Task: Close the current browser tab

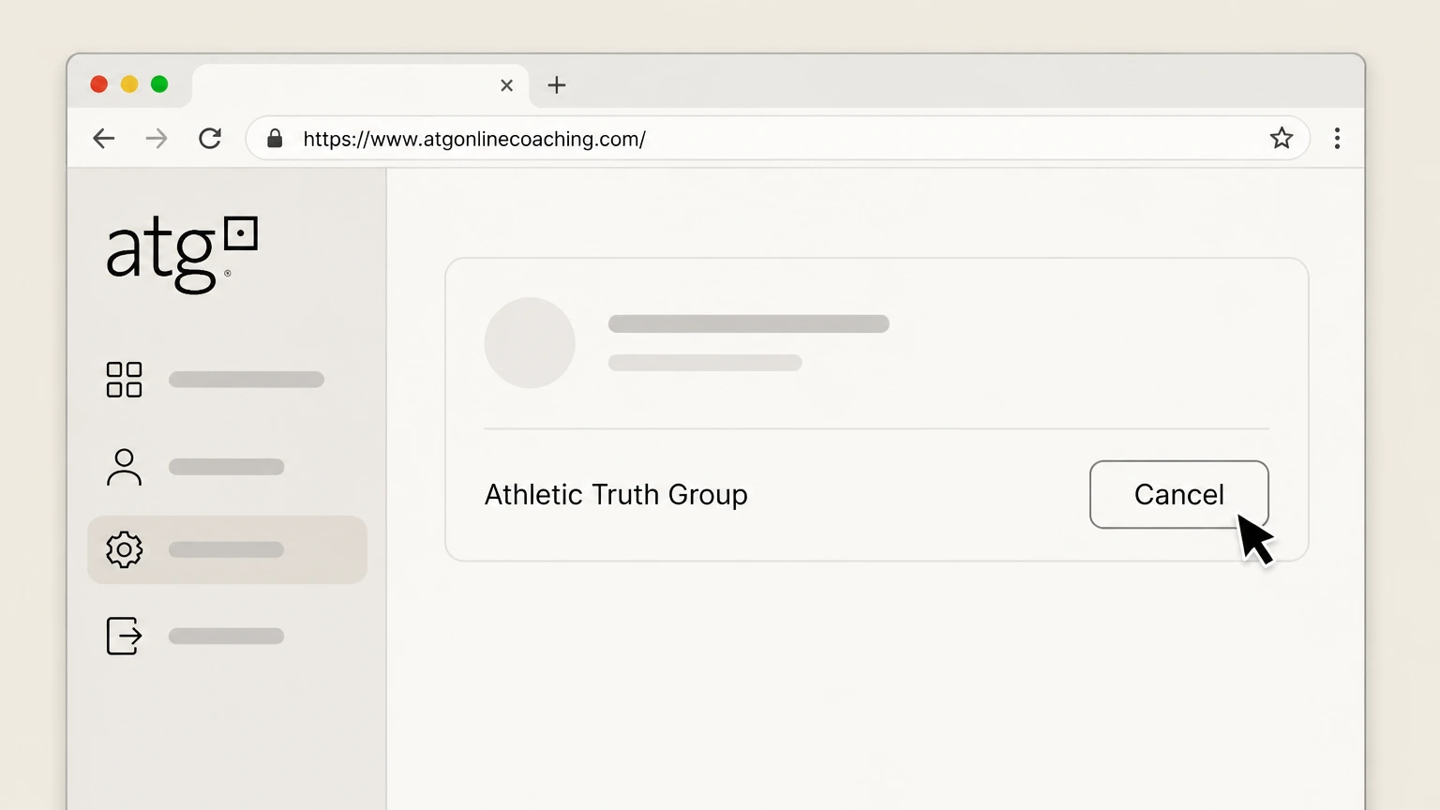Action: click(507, 85)
